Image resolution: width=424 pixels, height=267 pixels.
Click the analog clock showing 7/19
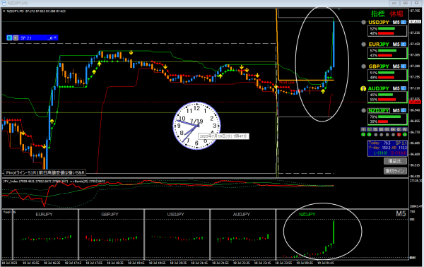(x=196, y=126)
